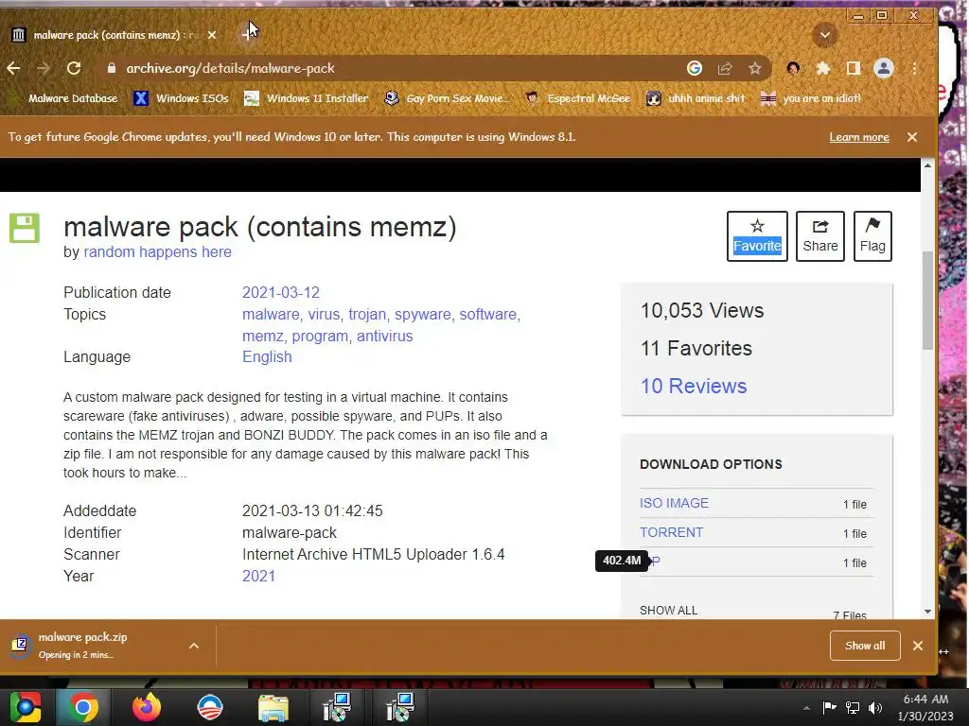Open the Windows ISOs bookmark

coord(181,98)
